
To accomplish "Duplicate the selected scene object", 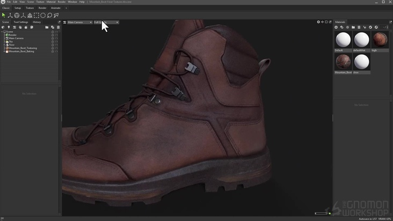I will (53, 27).
